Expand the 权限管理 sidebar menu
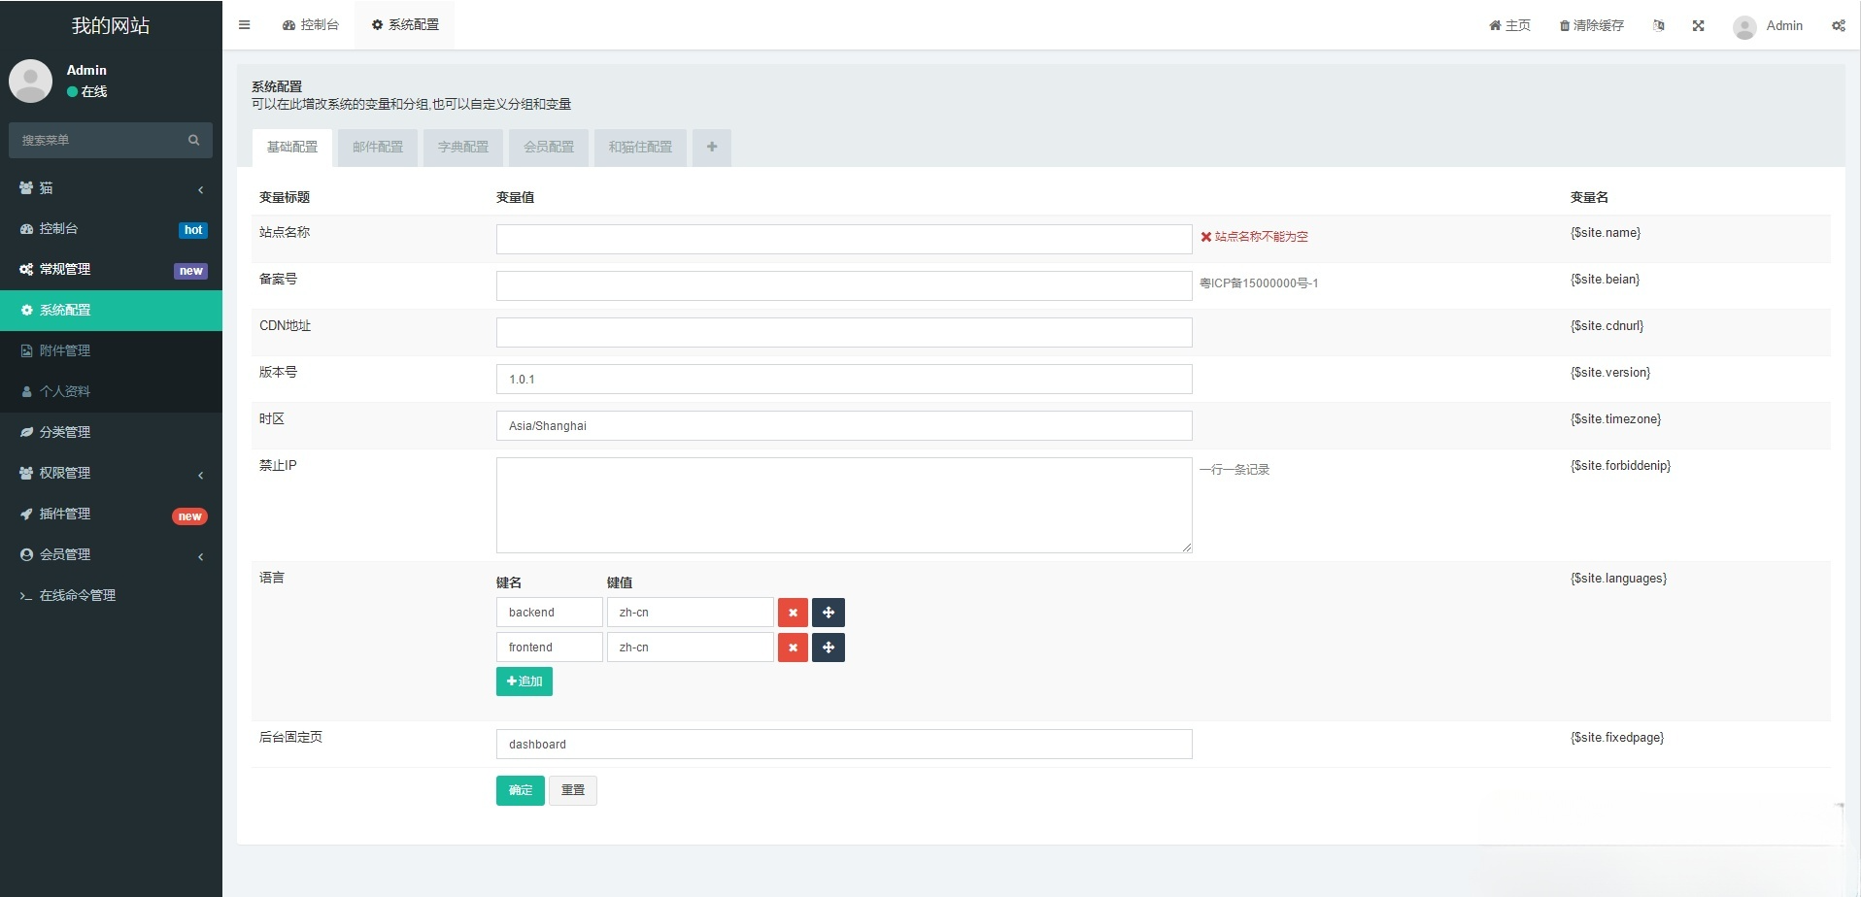The height and width of the screenshot is (897, 1861). [111, 473]
